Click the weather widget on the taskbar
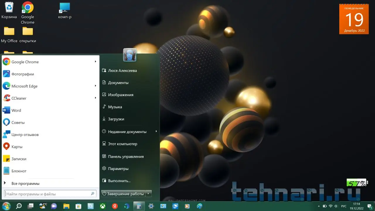This screenshot has width=375, height=211. coord(42,206)
